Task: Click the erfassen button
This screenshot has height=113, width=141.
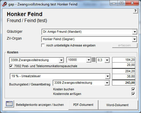Action: coord(125,45)
